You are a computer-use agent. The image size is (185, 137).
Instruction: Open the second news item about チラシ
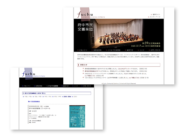tap(116, 71)
